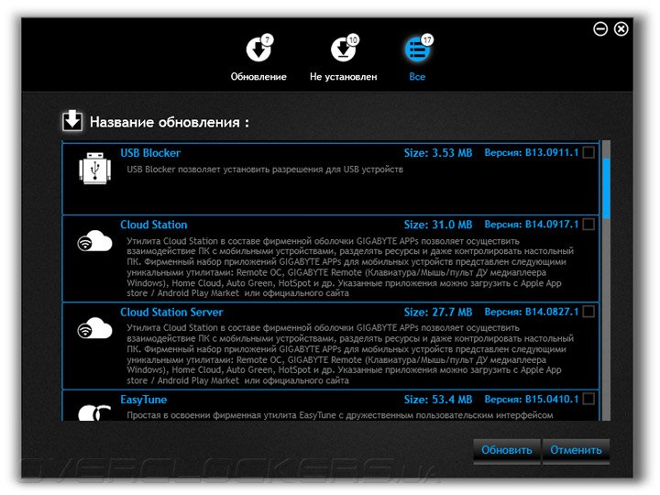
Task: Open the Обновление updates tab icon
Action: pos(258,49)
